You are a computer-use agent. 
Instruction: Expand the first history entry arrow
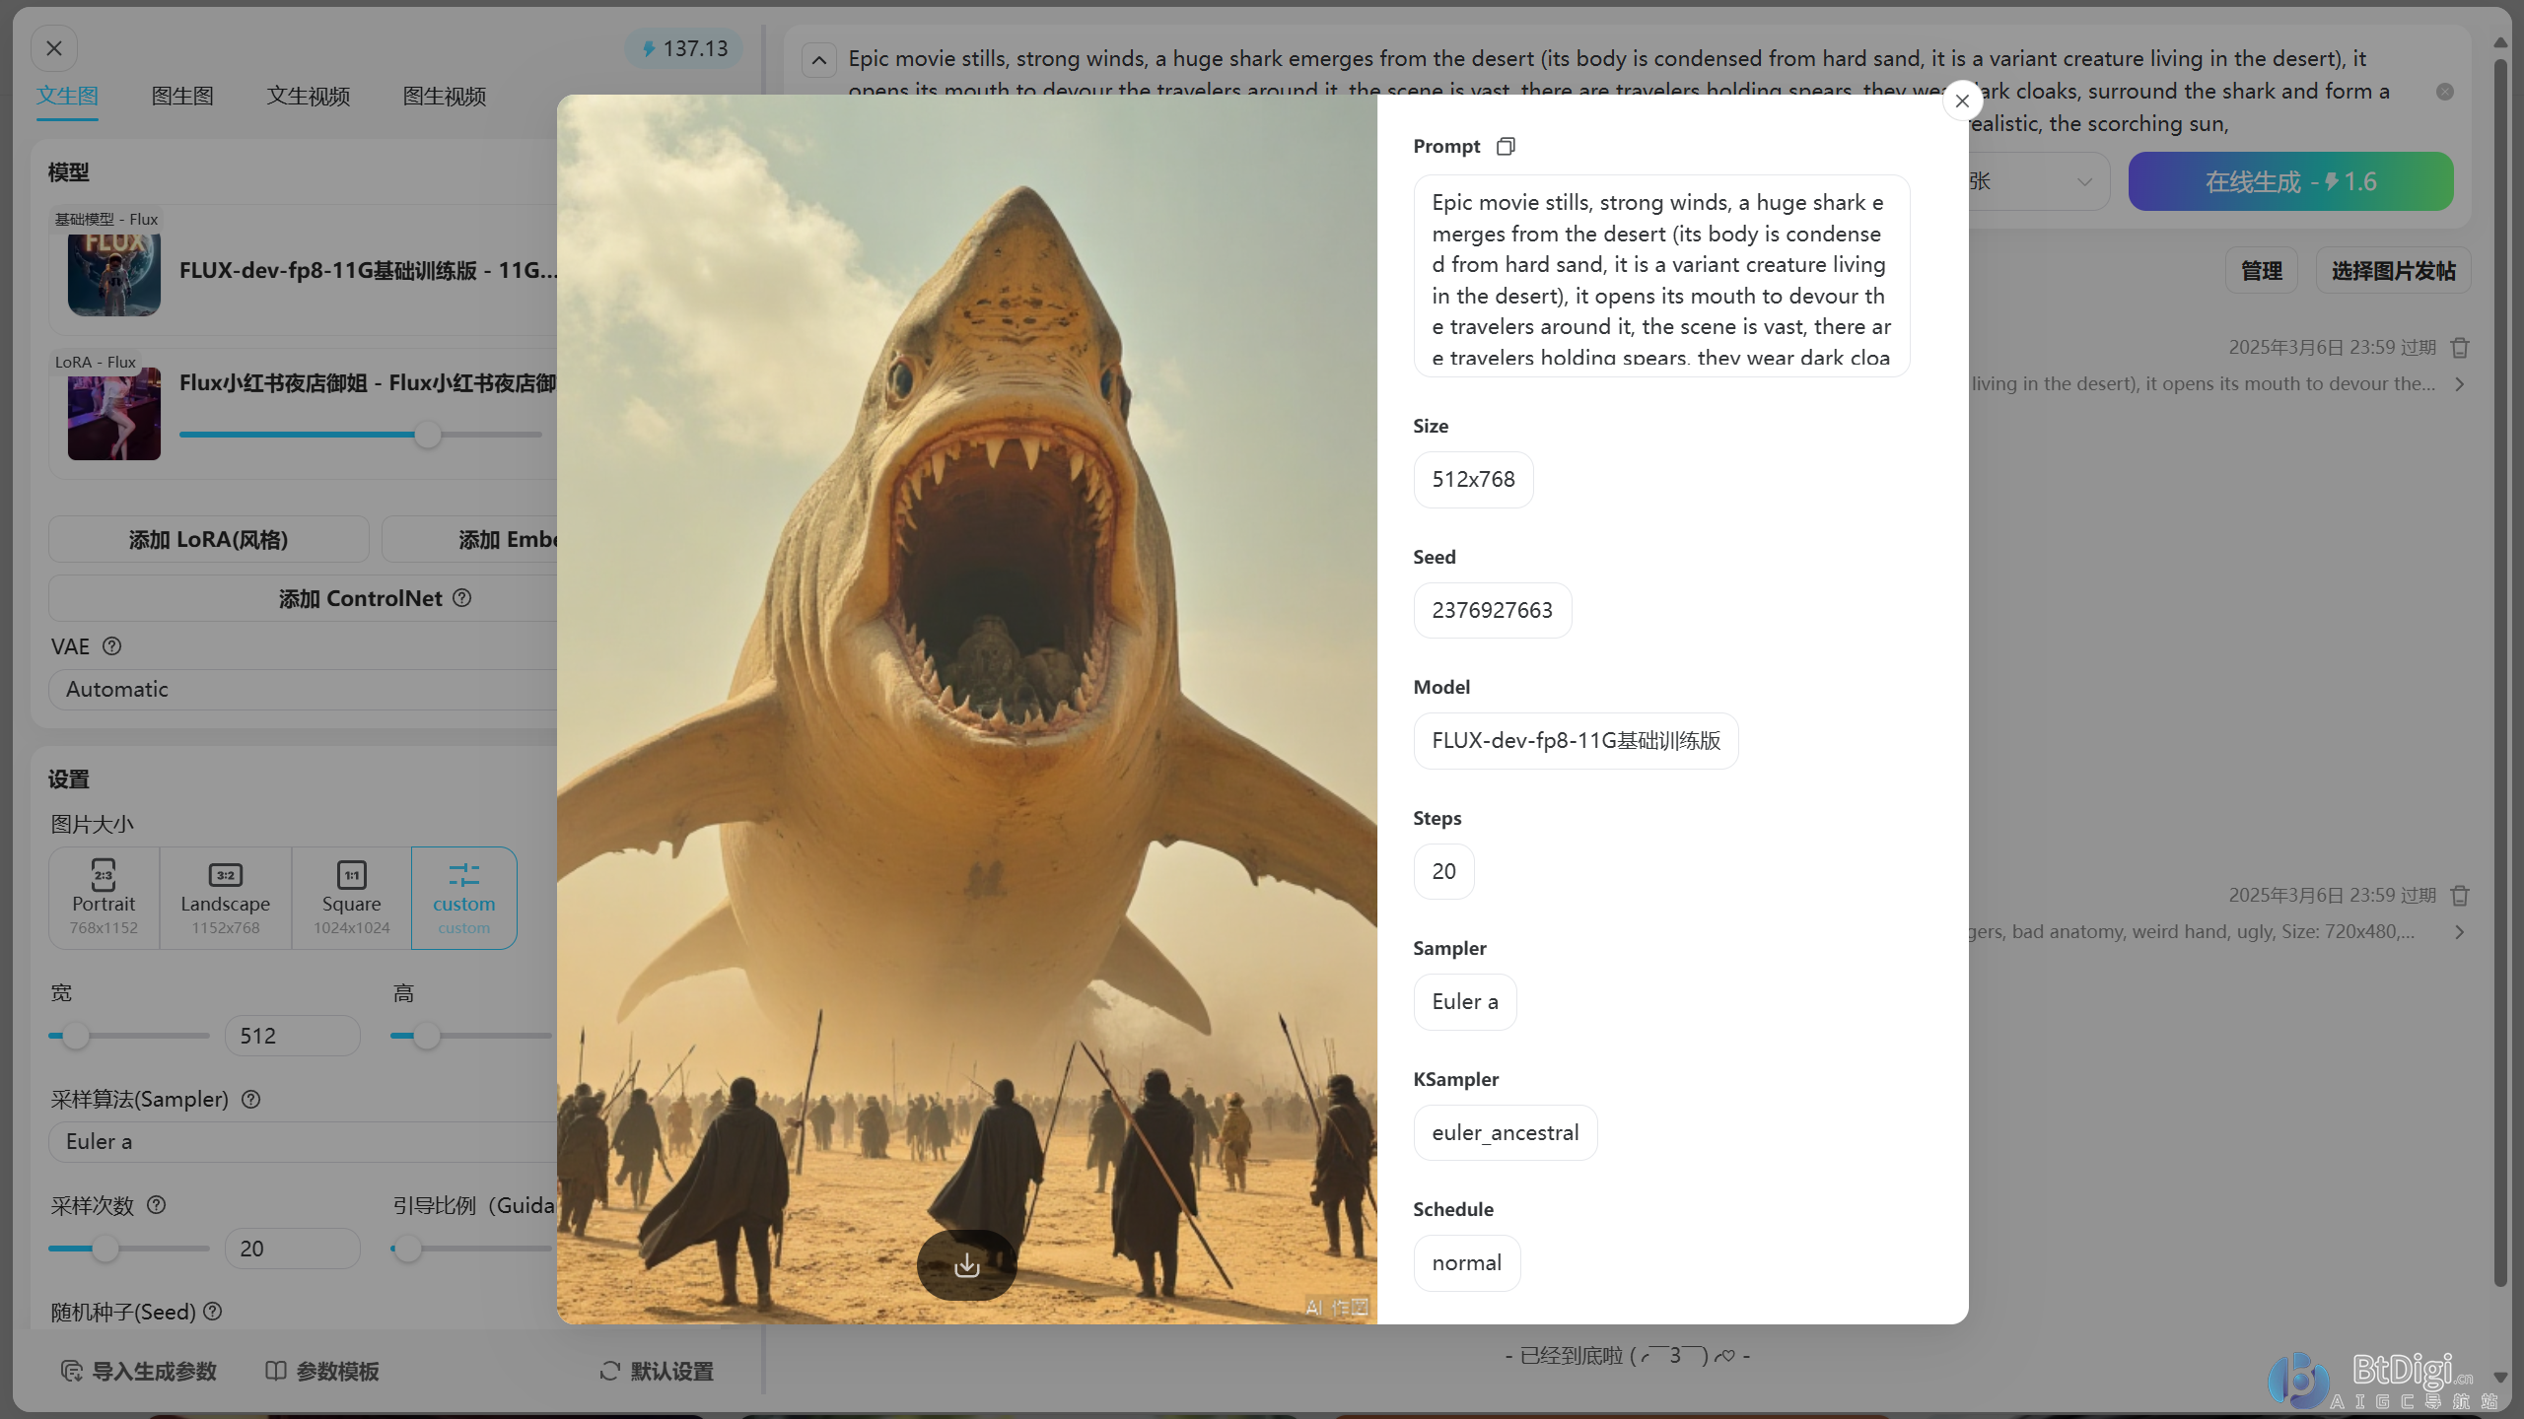click(x=2460, y=384)
